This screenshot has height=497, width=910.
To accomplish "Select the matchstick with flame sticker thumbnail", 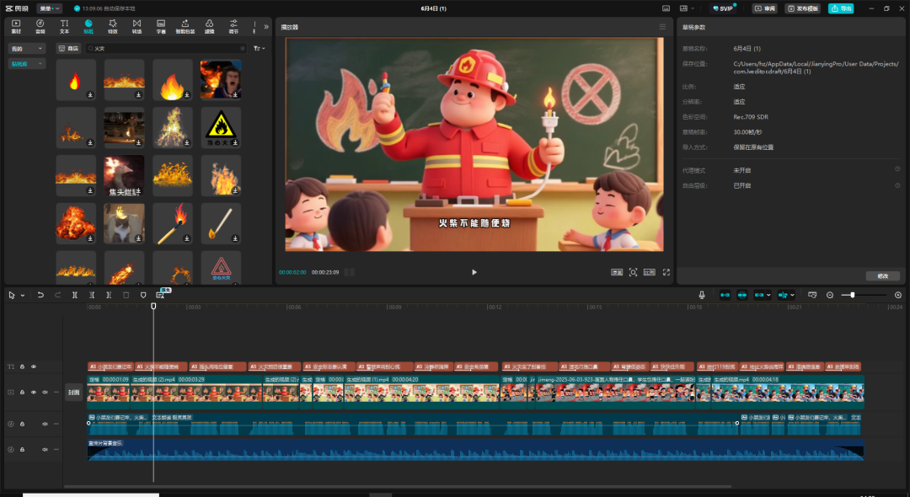I will tap(172, 223).
